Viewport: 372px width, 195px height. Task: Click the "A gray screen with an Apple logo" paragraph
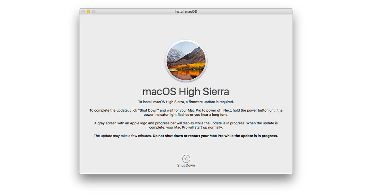point(186,125)
